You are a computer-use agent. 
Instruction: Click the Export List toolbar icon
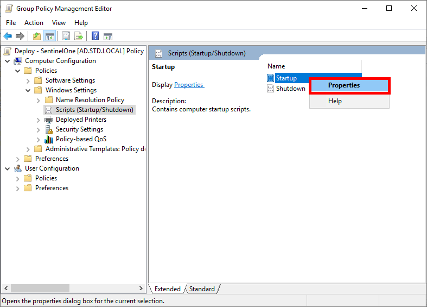coord(79,36)
